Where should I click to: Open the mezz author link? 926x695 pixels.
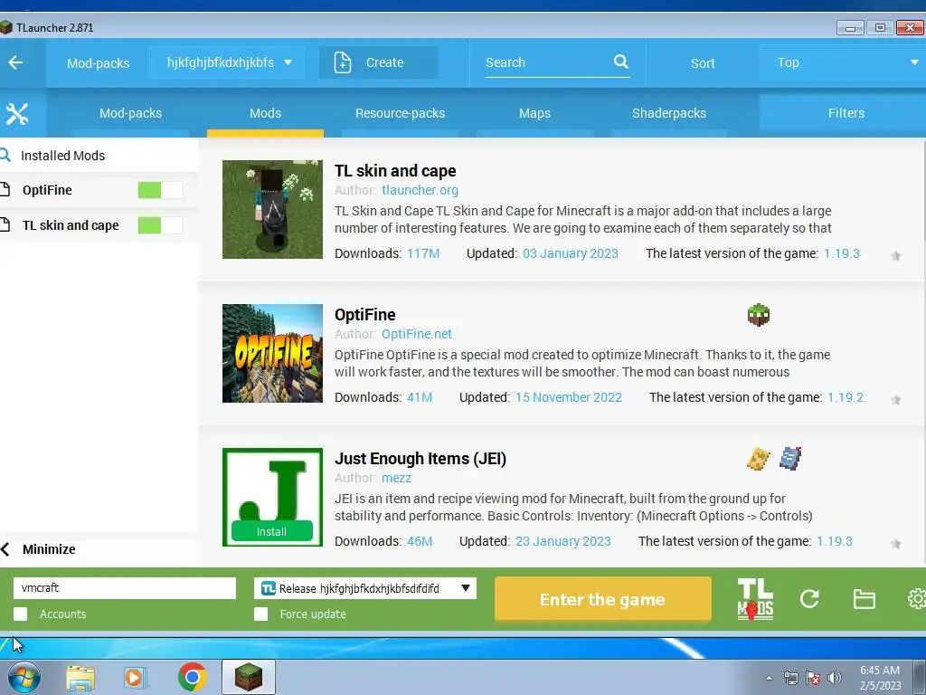[396, 478]
